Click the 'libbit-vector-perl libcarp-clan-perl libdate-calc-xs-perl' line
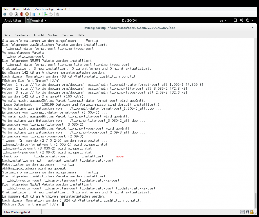This screenshot has height=217, width=259. click(63, 181)
